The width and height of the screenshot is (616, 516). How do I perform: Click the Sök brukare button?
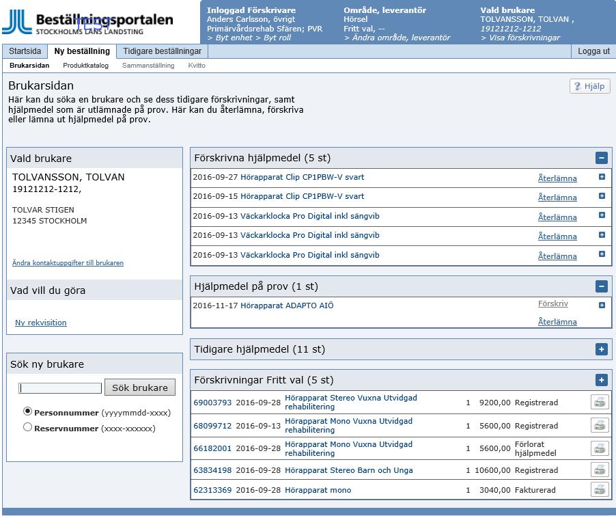[x=140, y=388]
